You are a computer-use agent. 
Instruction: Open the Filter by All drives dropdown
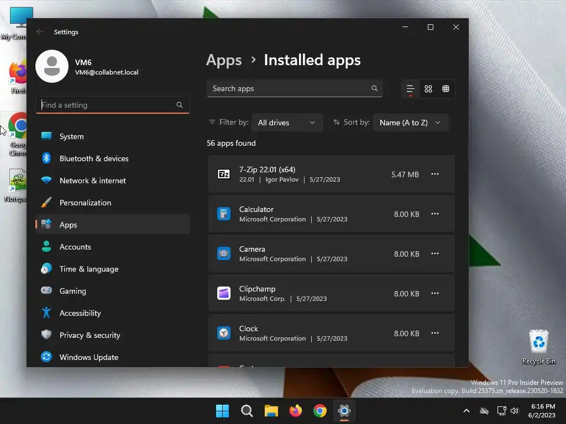click(287, 123)
